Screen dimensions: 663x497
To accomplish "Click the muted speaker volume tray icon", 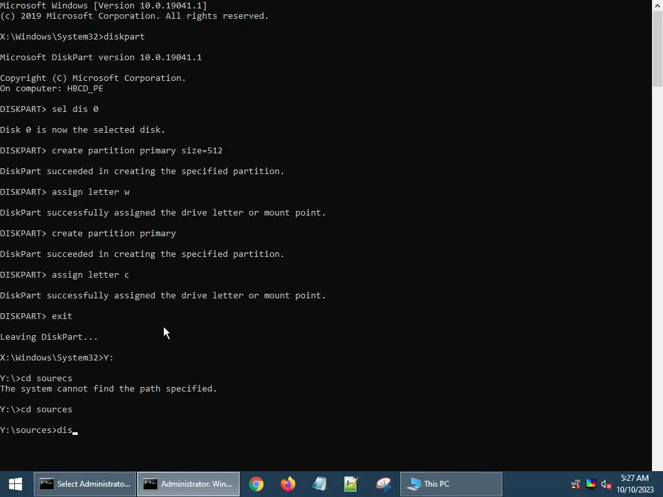I will (x=606, y=484).
